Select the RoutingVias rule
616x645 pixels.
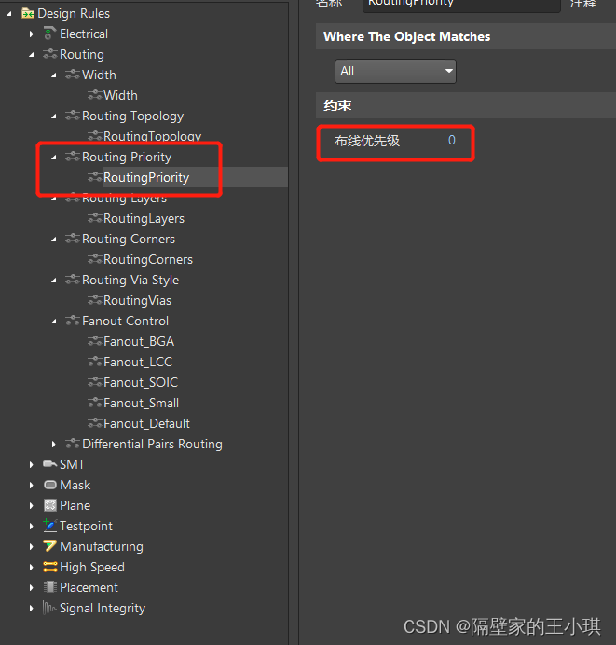[x=137, y=300]
